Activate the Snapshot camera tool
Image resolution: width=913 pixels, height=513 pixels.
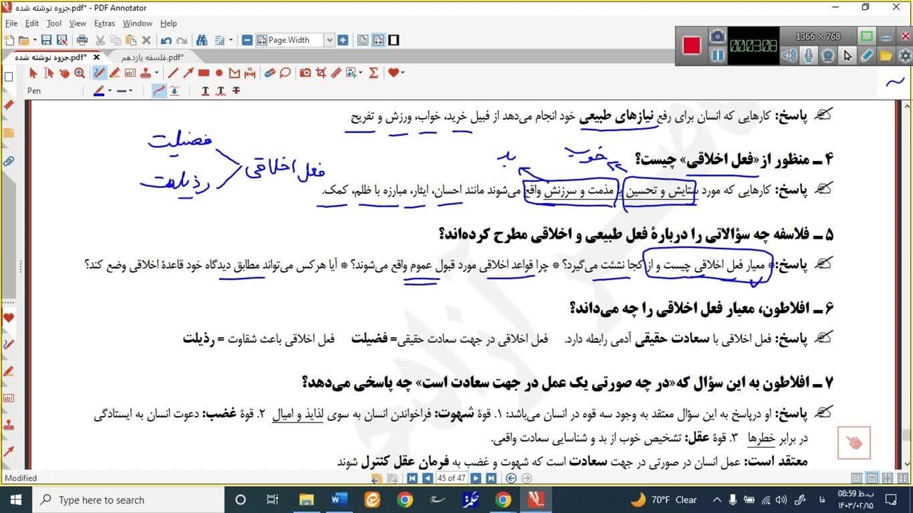305,73
